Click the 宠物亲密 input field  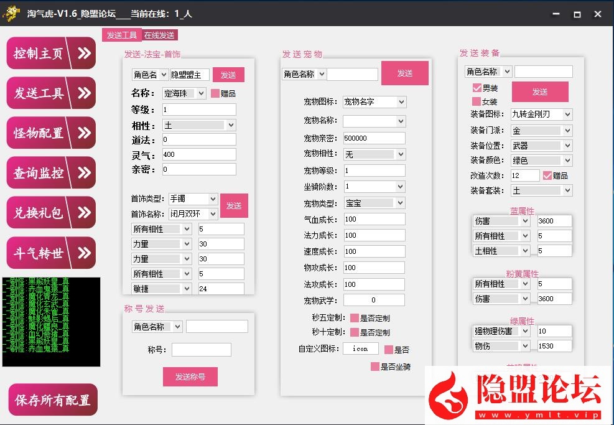coord(373,138)
